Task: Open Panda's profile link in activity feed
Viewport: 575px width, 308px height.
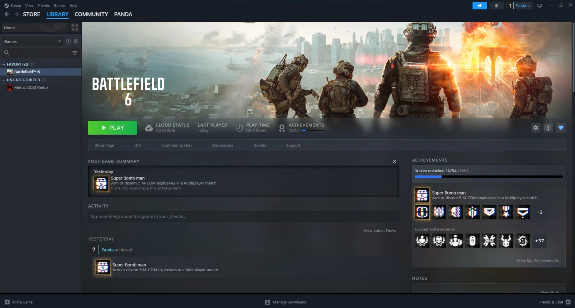Action: pos(107,250)
